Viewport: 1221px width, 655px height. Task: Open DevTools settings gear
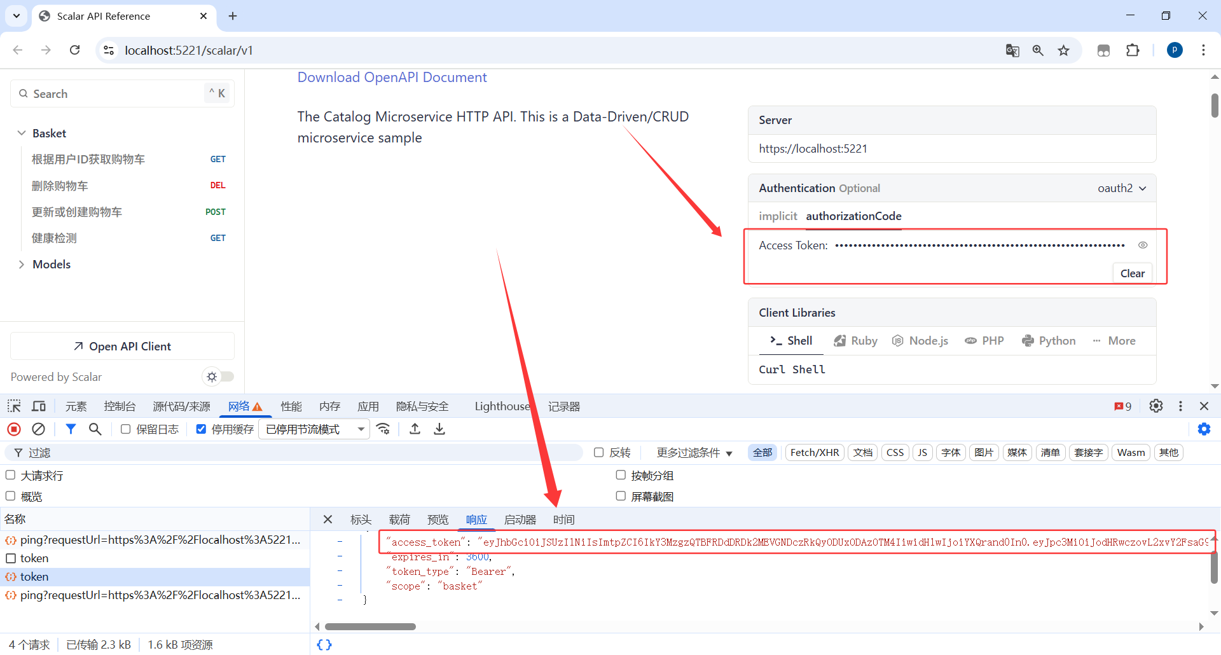point(1156,406)
